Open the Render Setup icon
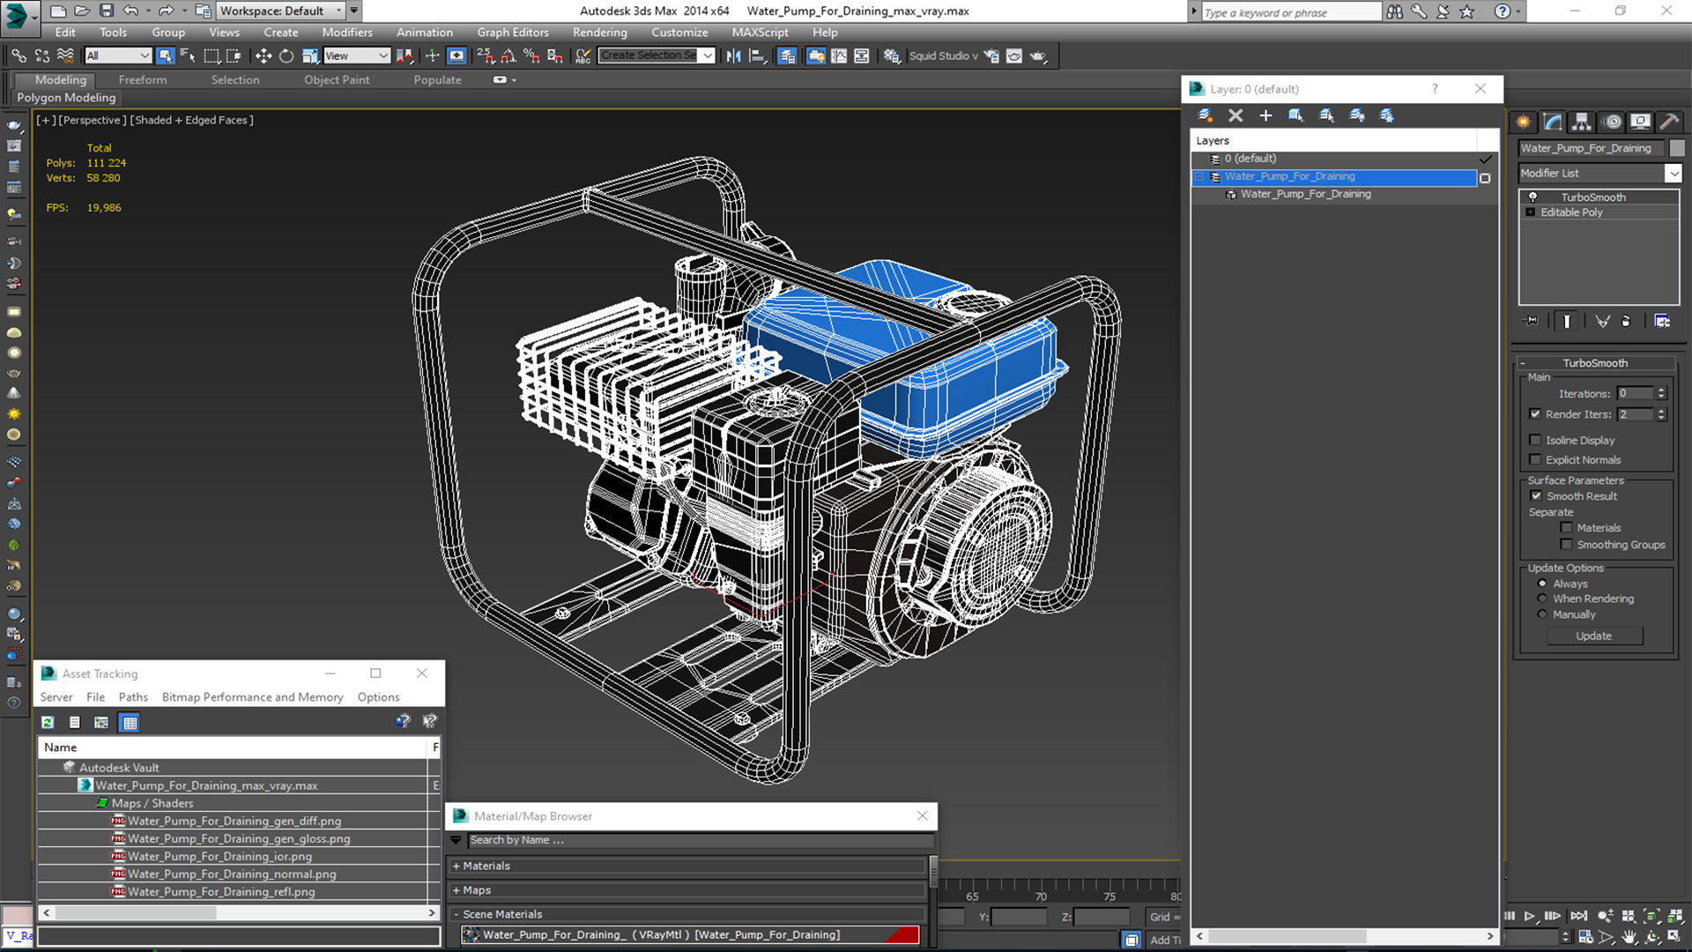This screenshot has height=952, width=1692. click(x=991, y=56)
